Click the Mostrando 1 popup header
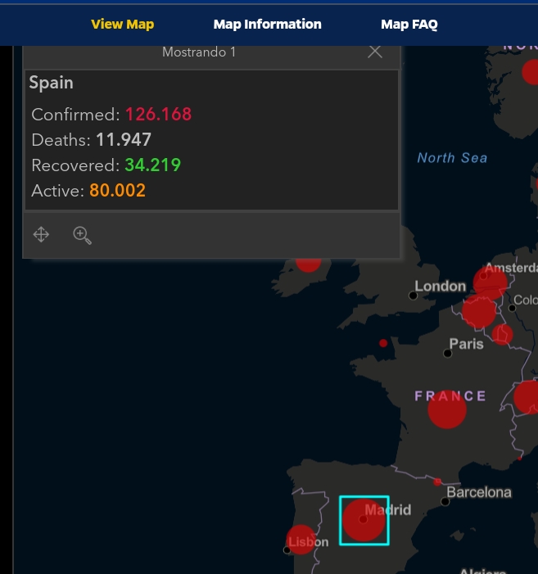The height and width of the screenshot is (574, 538). [199, 52]
